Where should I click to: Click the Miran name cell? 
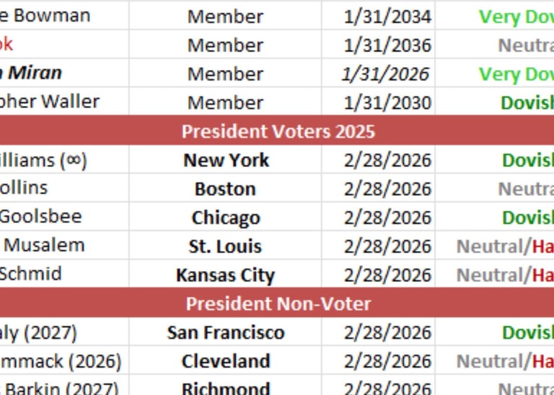point(36,74)
